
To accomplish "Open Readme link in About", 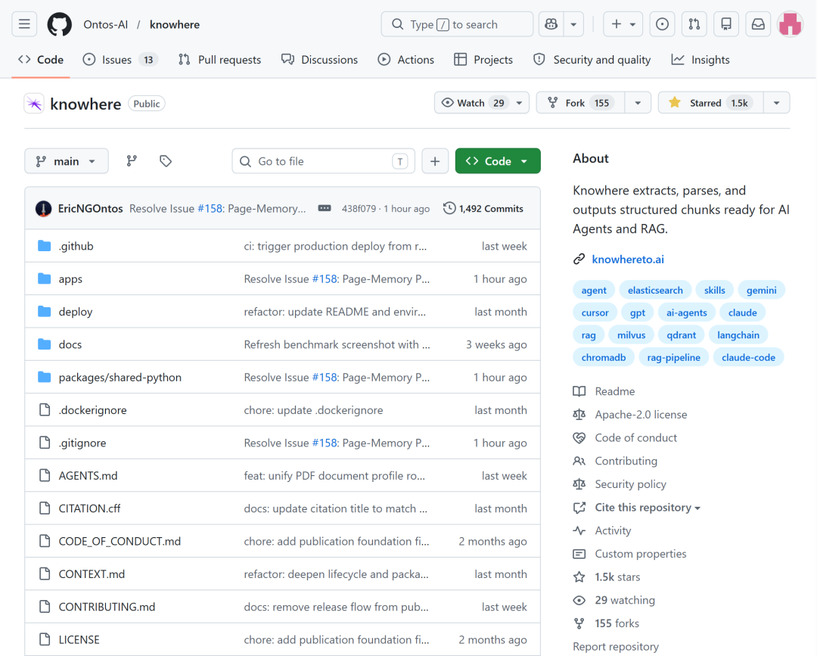I will (615, 391).
